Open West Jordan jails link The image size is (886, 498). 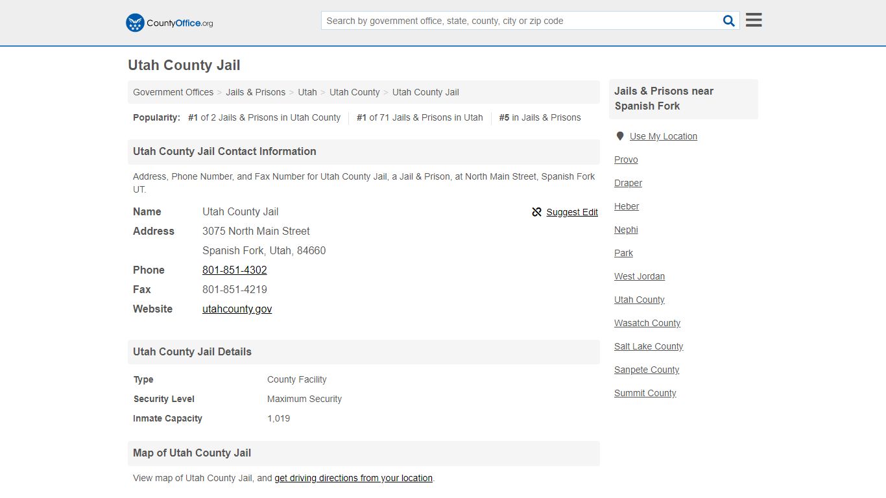point(640,276)
